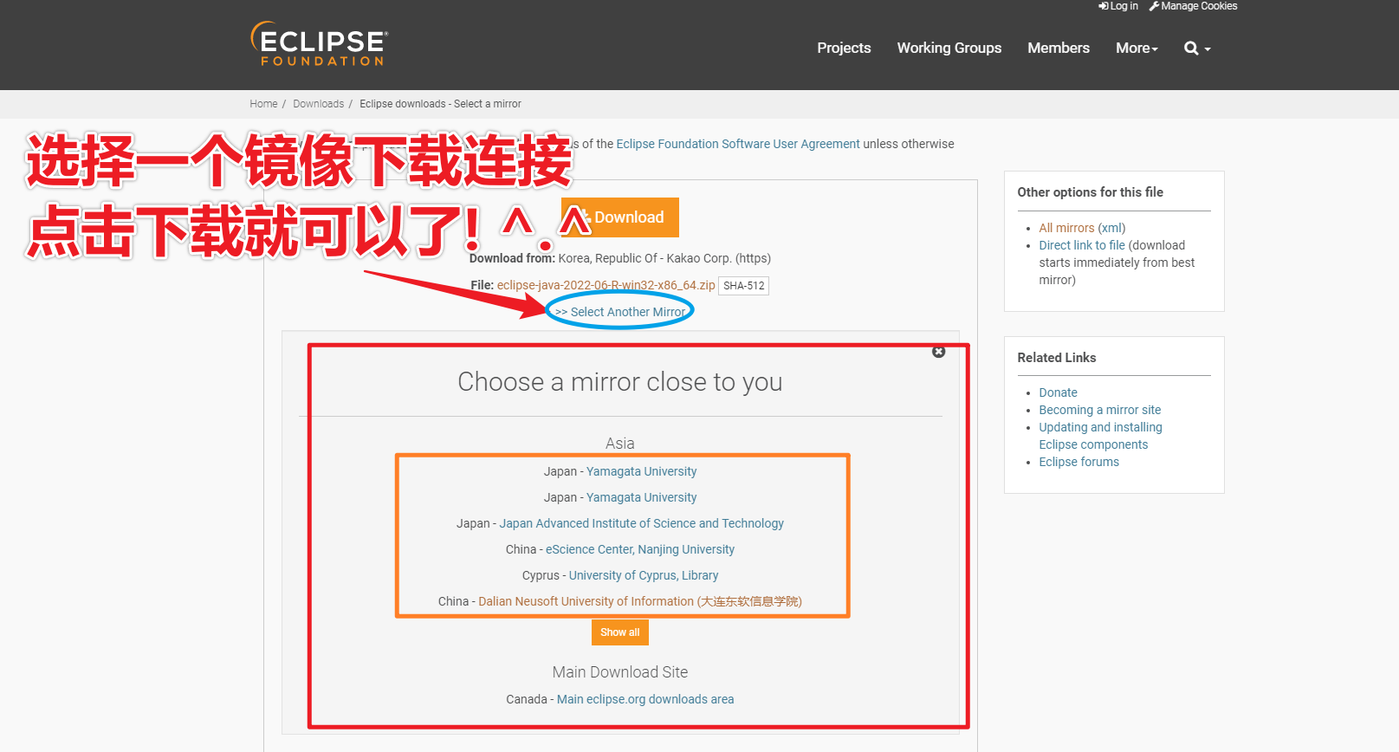The width and height of the screenshot is (1399, 752).
Task: Click the Related Links heading
Action: (x=1056, y=358)
